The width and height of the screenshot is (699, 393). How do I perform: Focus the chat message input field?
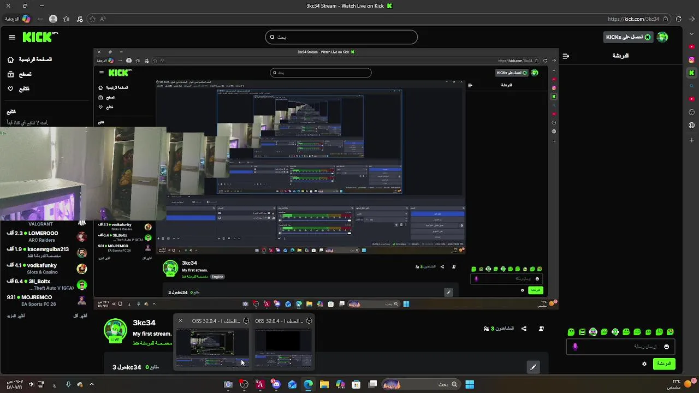pyautogui.click(x=621, y=347)
